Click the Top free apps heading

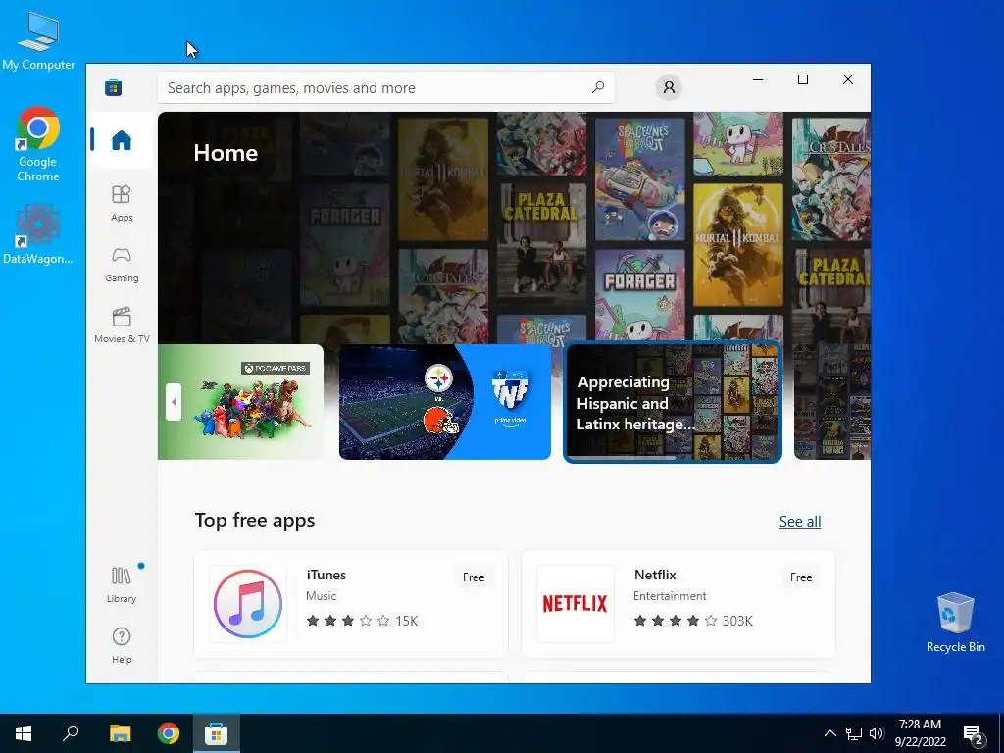point(255,520)
